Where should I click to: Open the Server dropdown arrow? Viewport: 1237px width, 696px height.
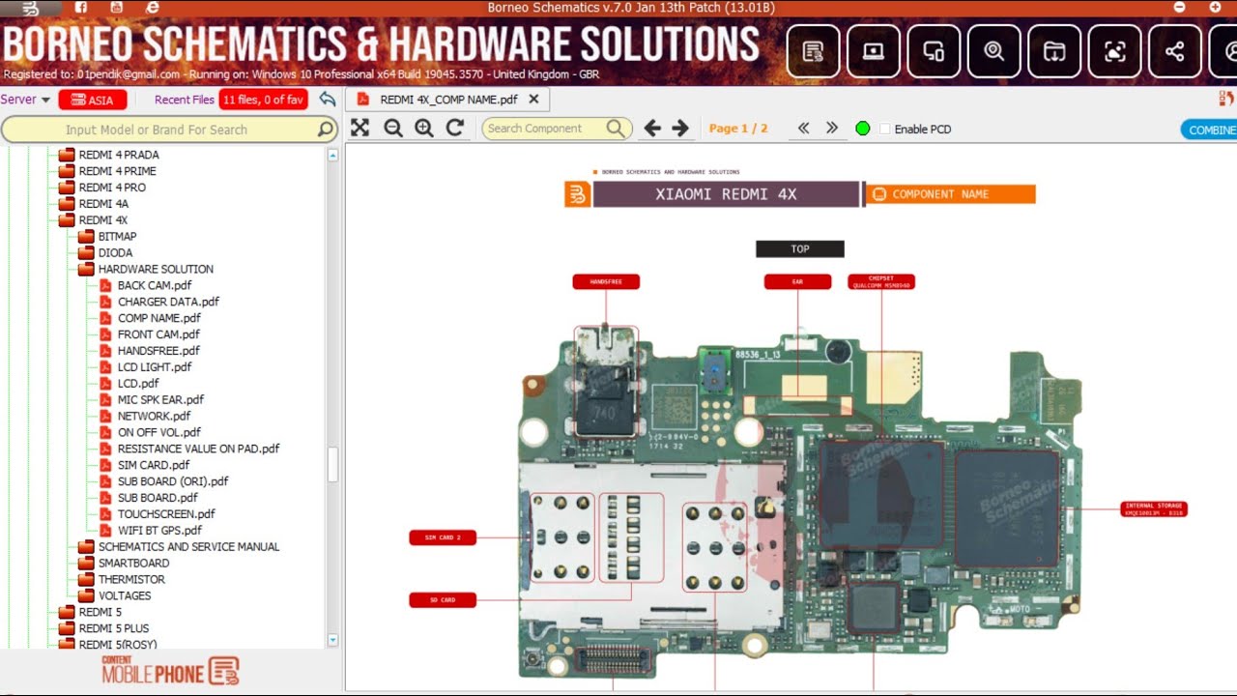click(x=45, y=101)
